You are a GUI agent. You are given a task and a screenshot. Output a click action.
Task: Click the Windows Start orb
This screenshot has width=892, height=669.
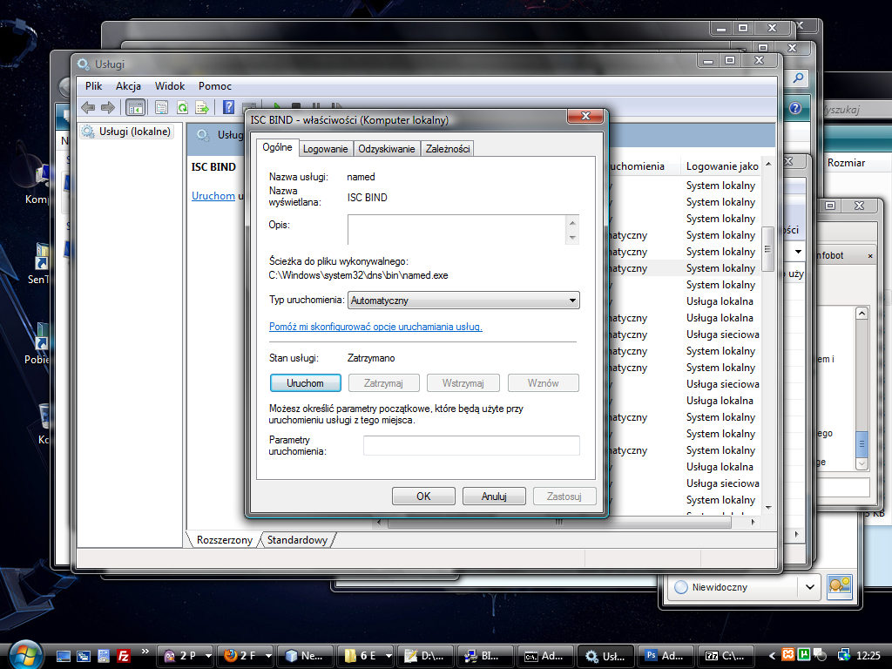[x=24, y=653]
